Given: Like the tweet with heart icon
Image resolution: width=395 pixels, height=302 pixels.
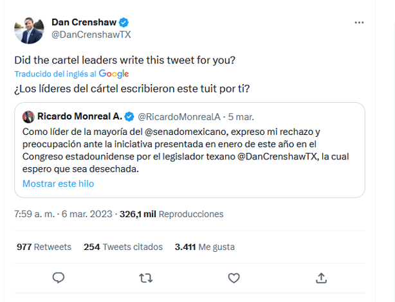Looking at the screenshot, I should [234, 278].
